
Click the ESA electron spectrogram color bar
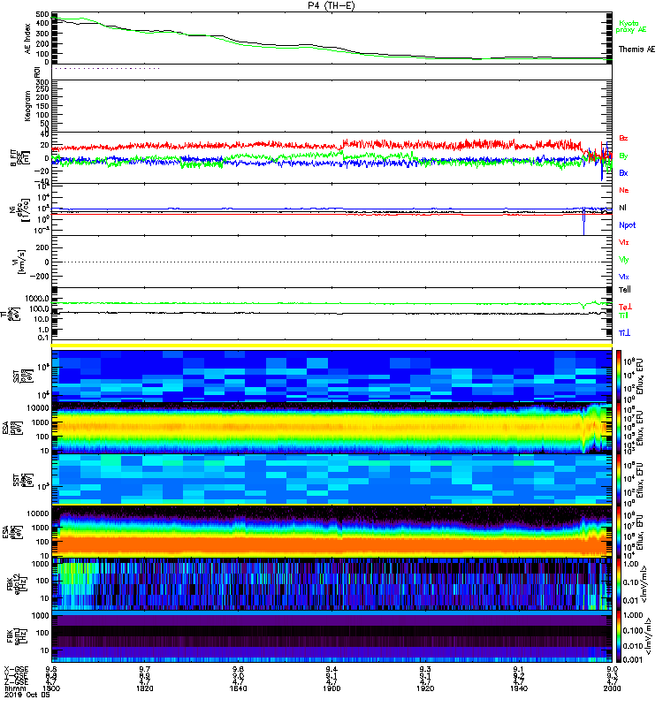(619, 532)
